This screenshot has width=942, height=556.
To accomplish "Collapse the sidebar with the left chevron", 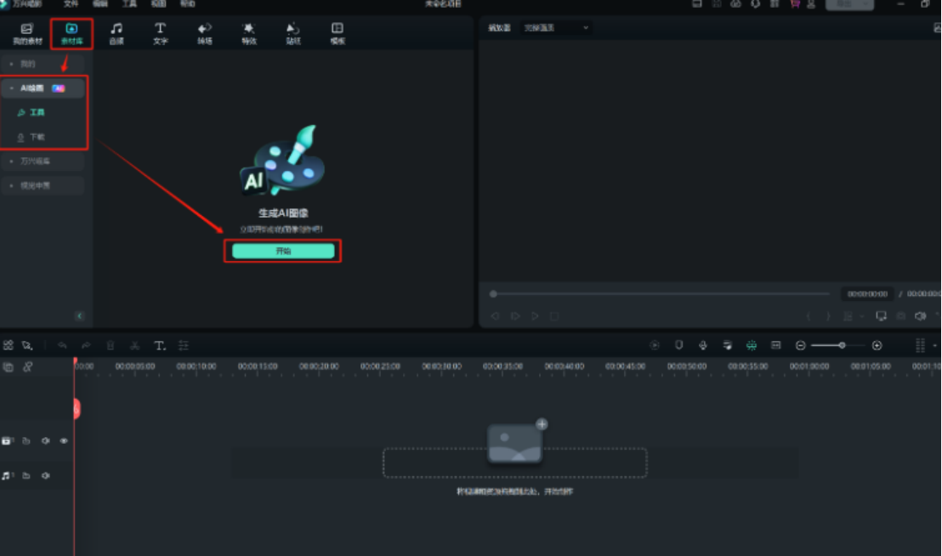I will (x=79, y=315).
